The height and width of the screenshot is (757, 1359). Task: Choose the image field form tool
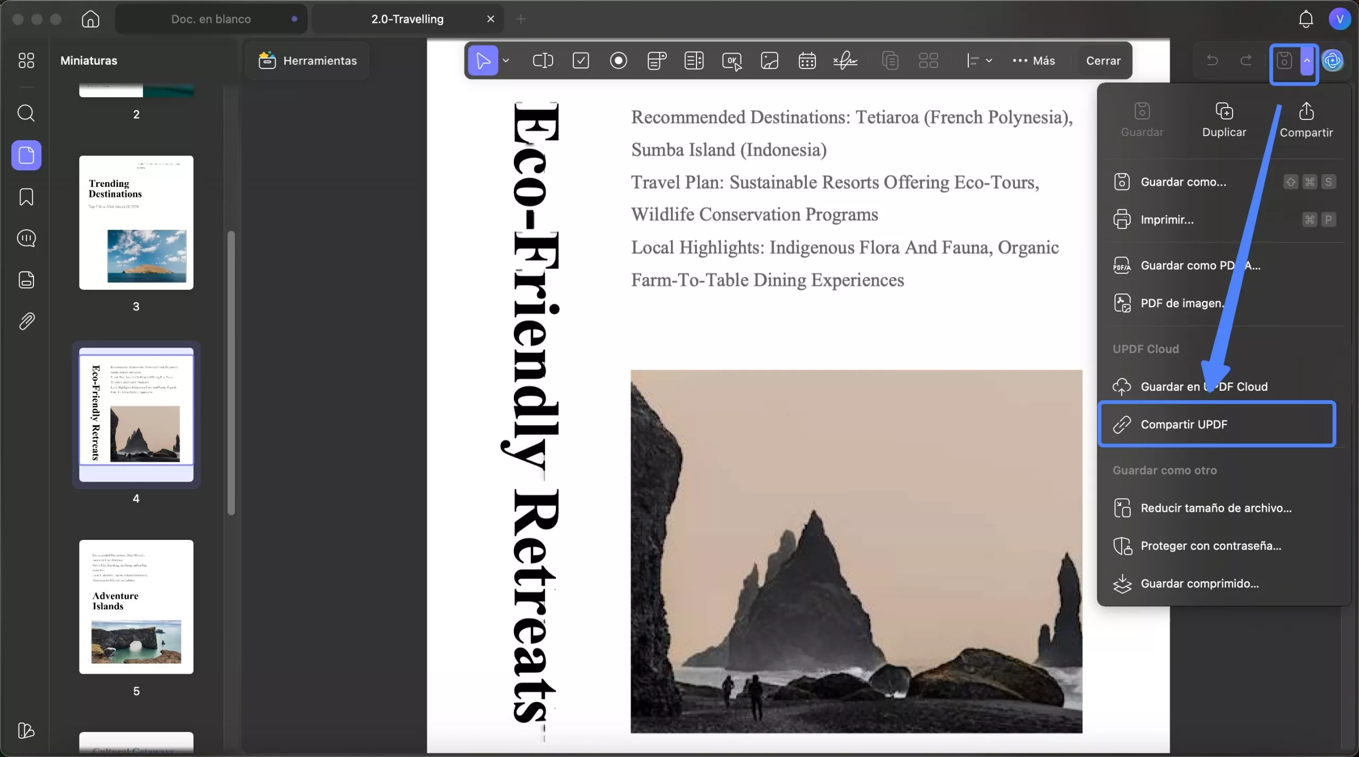coord(770,61)
